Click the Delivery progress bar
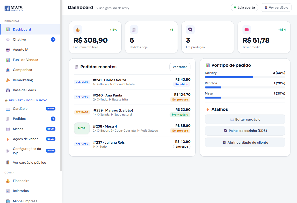The width and height of the screenshot is (297, 203). click(x=245, y=77)
